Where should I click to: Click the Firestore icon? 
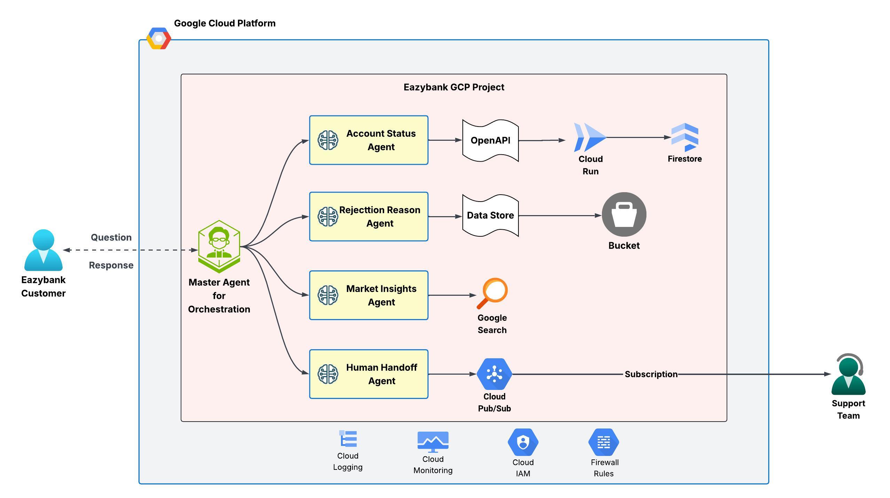pos(684,137)
